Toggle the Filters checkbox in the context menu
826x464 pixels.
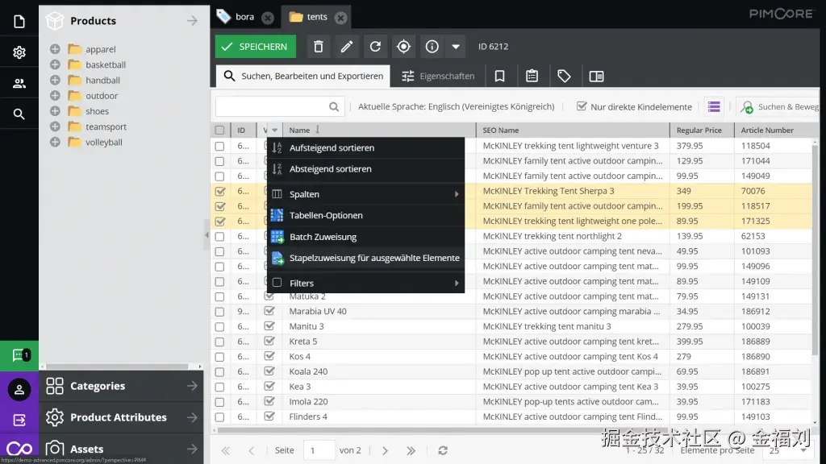click(277, 283)
